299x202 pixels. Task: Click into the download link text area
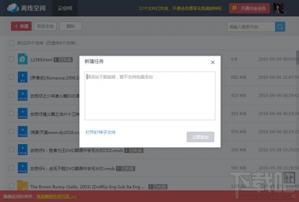click(x=150, y=96)
